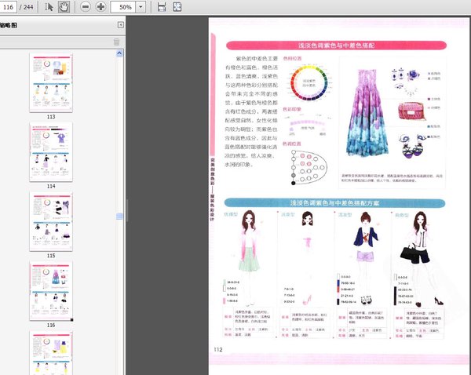Click the page number field showing 116
471x375 pixels.
click(13, 7)
